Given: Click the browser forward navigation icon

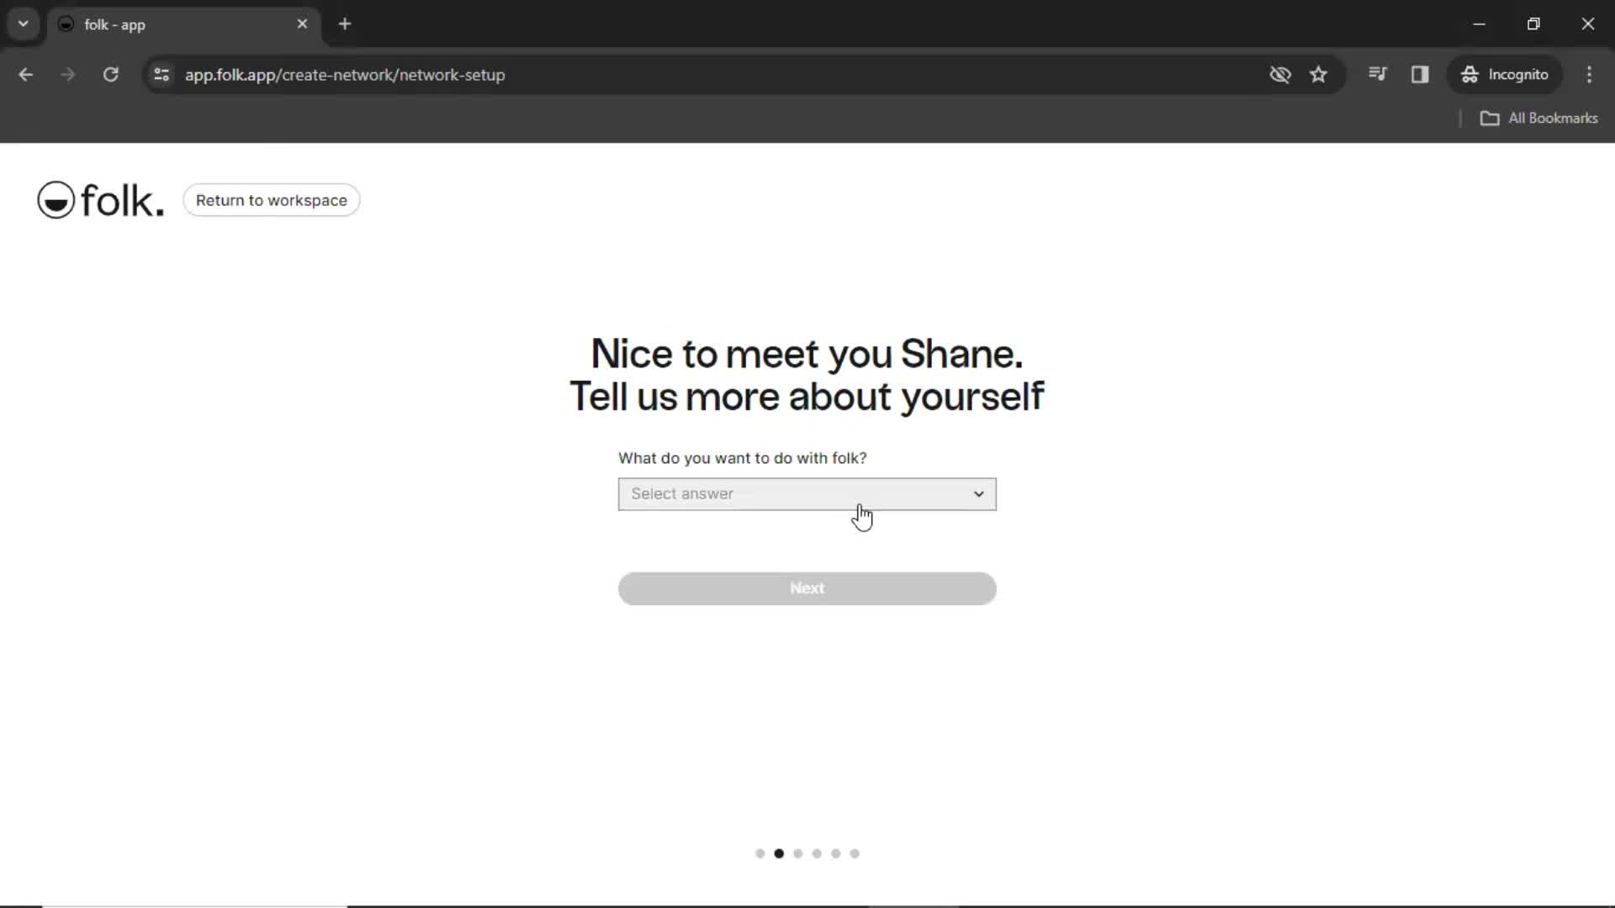Looking at the screenshot, I should click(x=67, y=74).
